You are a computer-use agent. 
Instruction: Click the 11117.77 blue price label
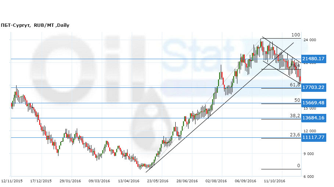[x=313, y=137]
